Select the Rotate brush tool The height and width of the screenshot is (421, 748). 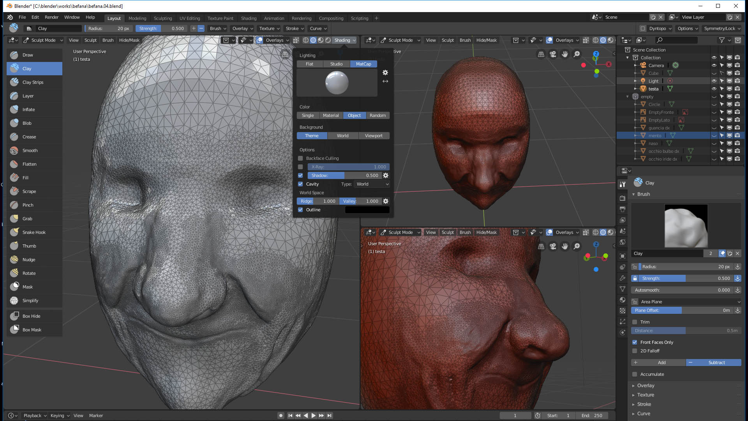coord(34,273)
